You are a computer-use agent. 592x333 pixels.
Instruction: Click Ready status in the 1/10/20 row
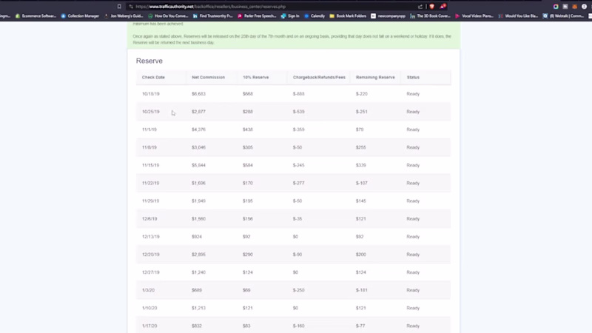pyautogui.click(x=413, y=308)
